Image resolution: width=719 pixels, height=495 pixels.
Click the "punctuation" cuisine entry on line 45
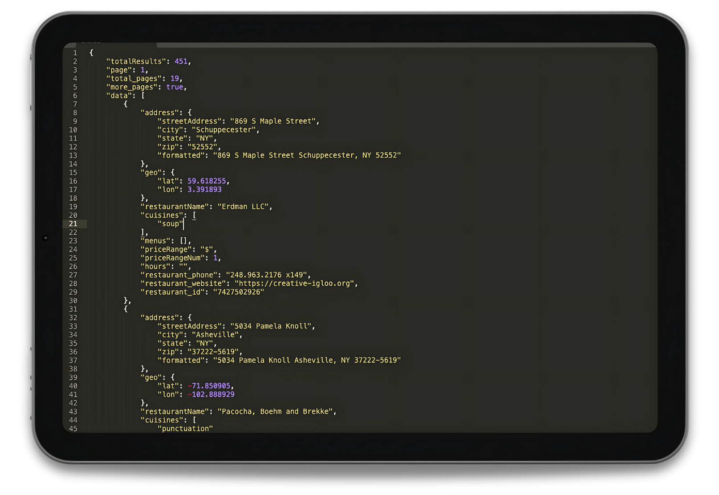(x=185, y=429)
